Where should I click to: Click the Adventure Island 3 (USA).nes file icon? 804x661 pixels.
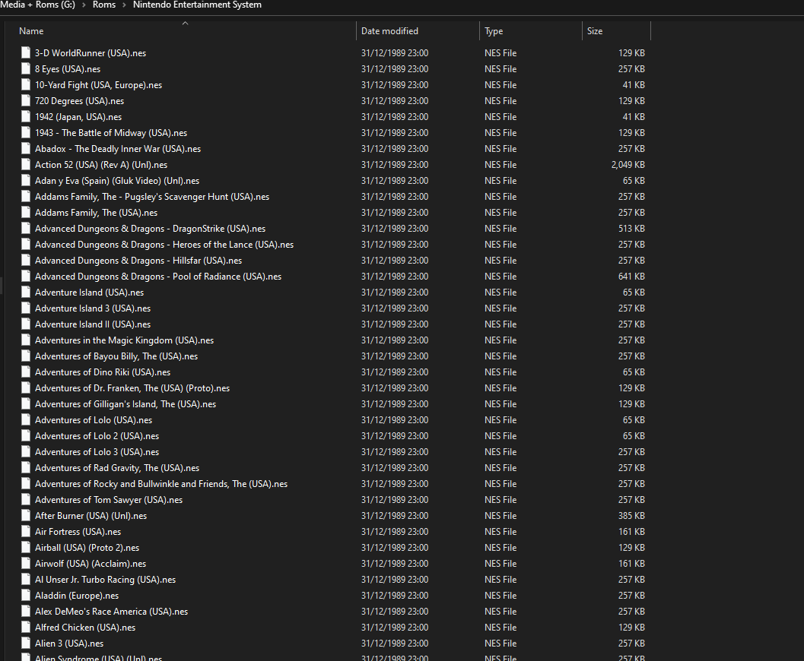click(x=26, y=308)
